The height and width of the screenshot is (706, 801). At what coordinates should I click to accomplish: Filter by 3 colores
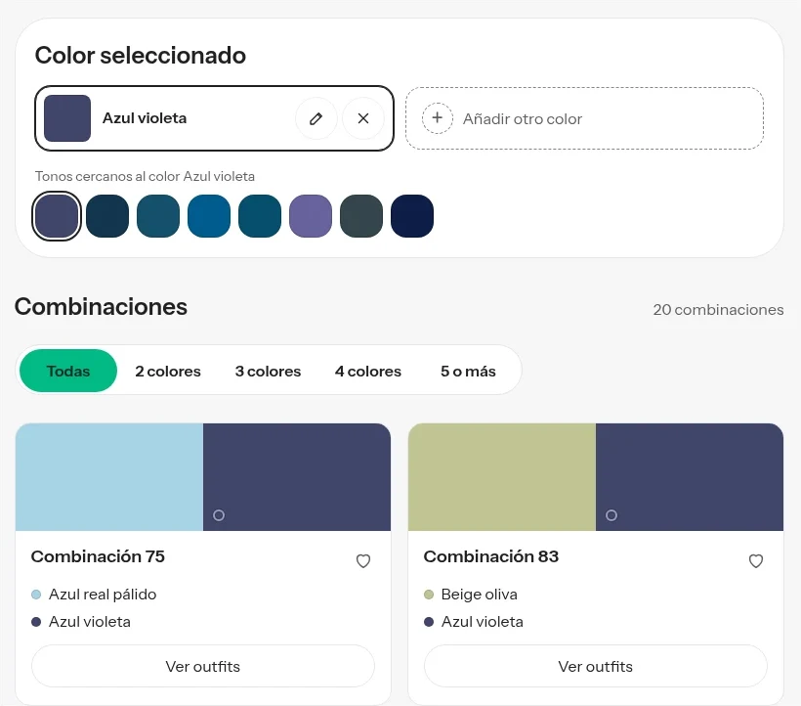tap(269, 371)
